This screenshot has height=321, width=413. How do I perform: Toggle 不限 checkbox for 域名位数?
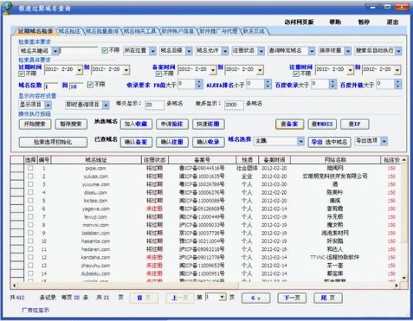(90, 85)
